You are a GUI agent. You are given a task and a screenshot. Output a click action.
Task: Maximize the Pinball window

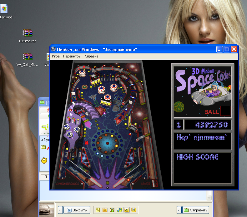click(227, 49)
